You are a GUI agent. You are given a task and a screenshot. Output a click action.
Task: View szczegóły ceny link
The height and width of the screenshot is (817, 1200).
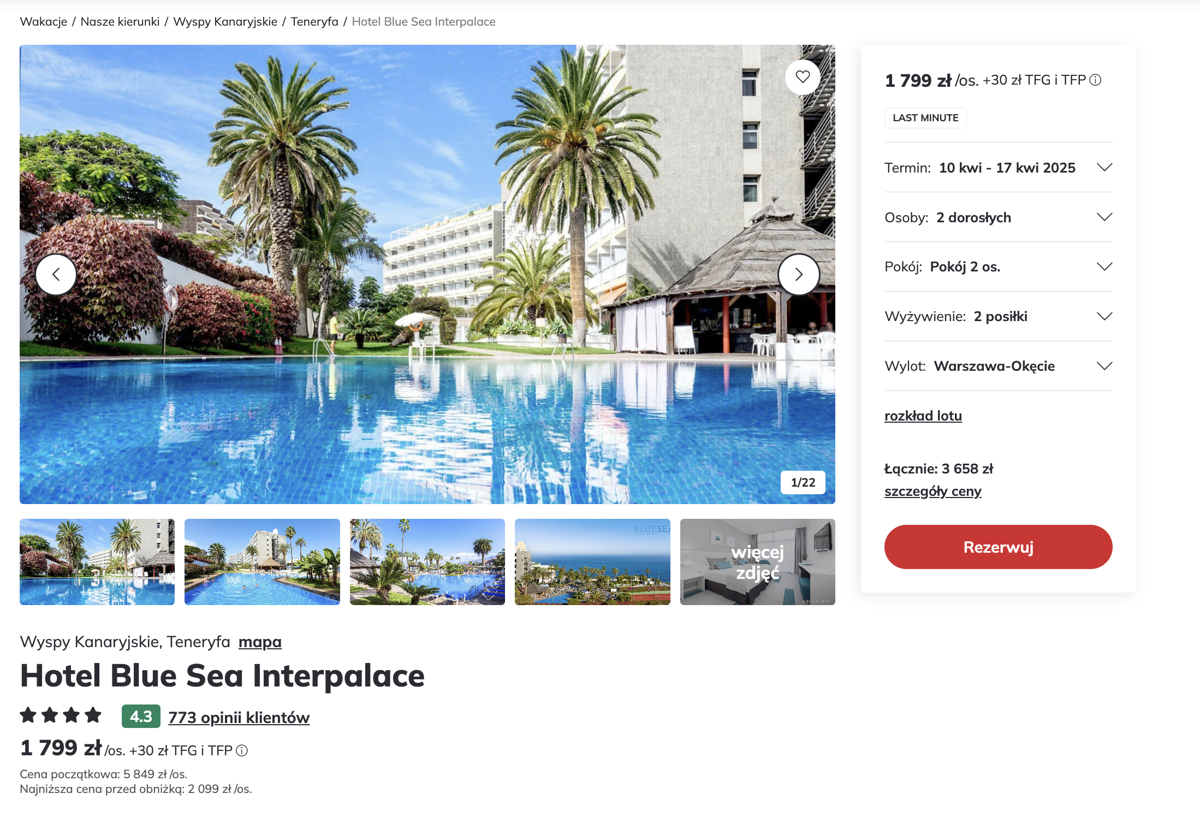(x=933, y=492)
